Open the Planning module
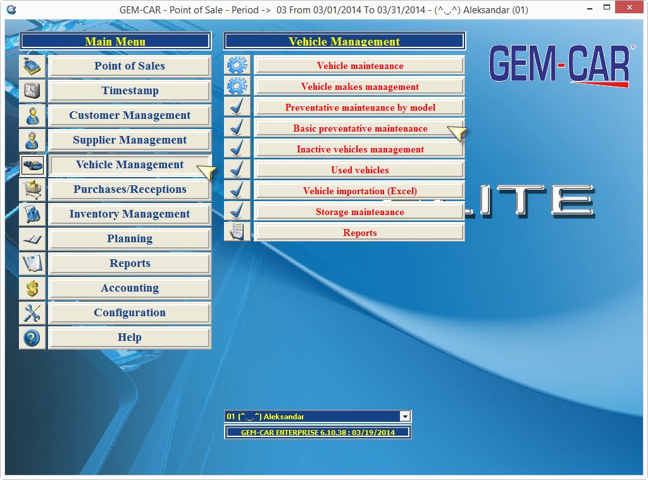This screenshot has width=648, height=480. [x=130, y=239]
